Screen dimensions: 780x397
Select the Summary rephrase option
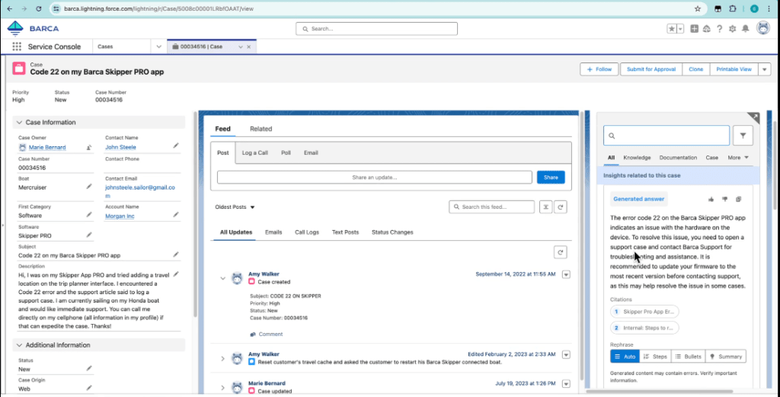725,356
